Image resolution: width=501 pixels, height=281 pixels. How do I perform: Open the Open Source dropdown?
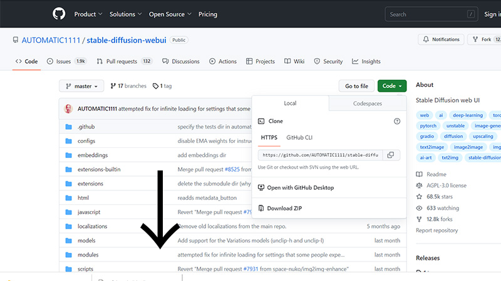pyautogui.click(x=170, y=14)
